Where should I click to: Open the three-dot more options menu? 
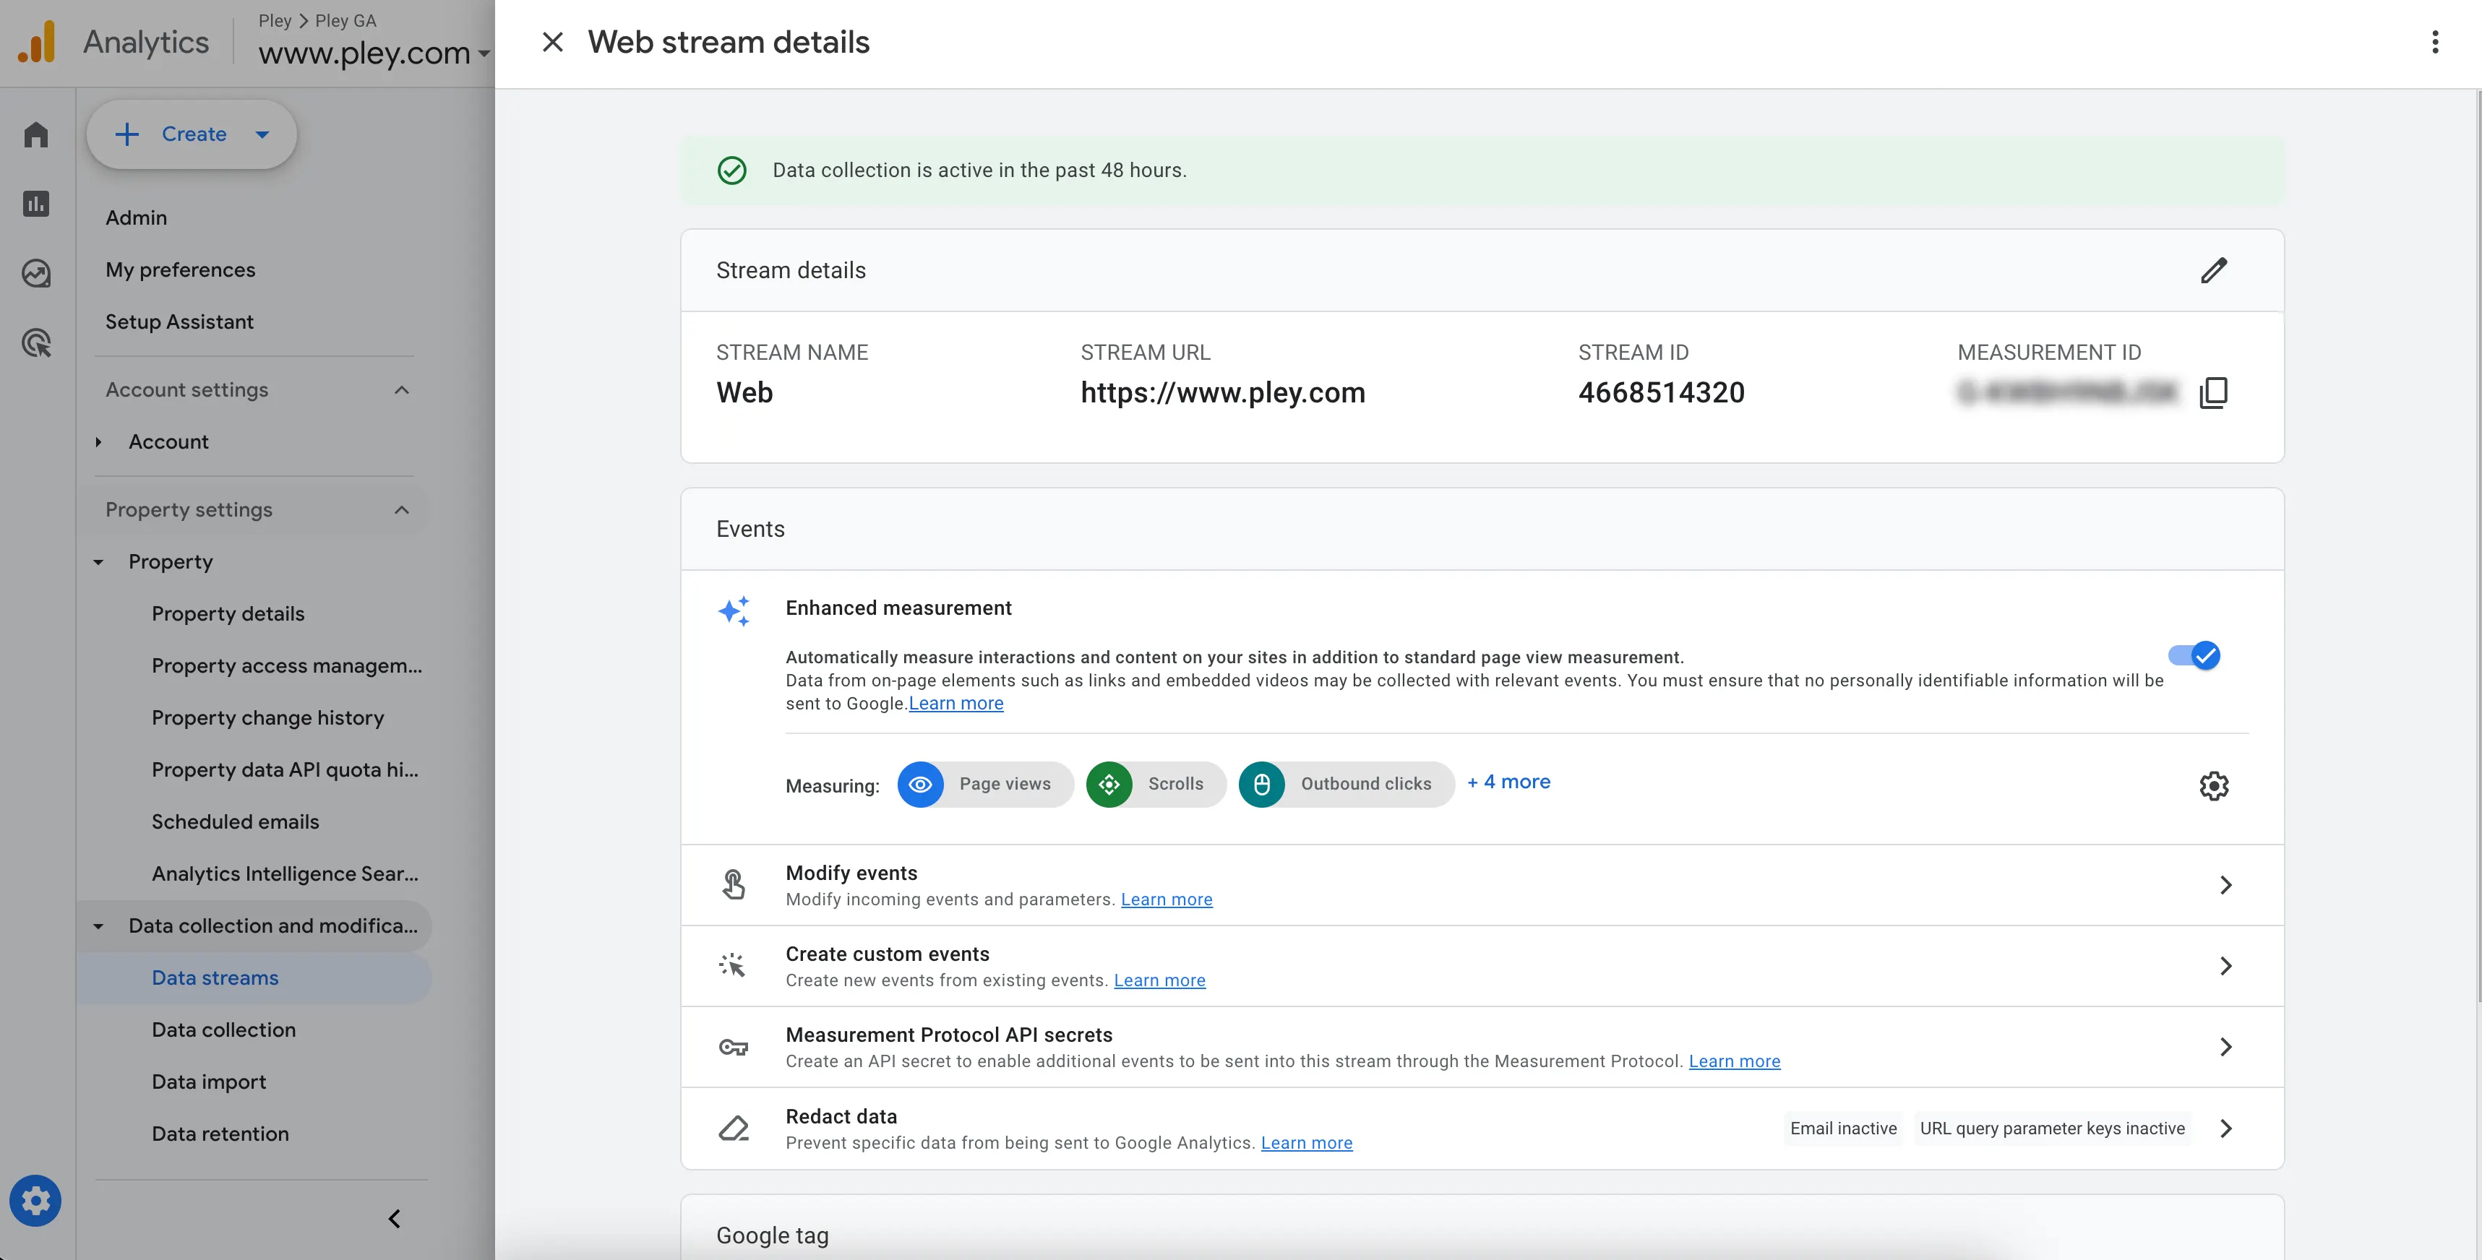(2435, 43)
